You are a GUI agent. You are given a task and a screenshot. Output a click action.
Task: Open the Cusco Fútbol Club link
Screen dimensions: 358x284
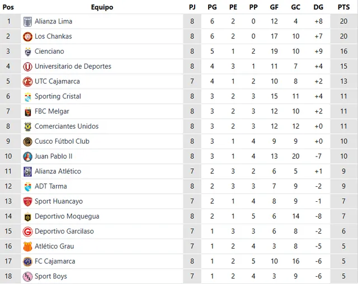(x=62, y=141)
